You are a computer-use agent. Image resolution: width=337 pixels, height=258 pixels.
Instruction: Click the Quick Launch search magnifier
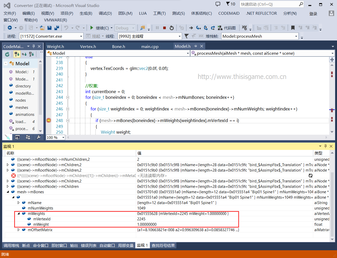pyautogui.click(x=301, y=4)
